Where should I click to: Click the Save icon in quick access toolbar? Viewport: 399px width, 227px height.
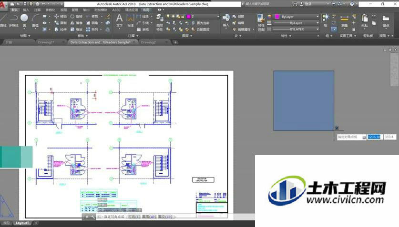pyautogui.click(x=25, y=4)
